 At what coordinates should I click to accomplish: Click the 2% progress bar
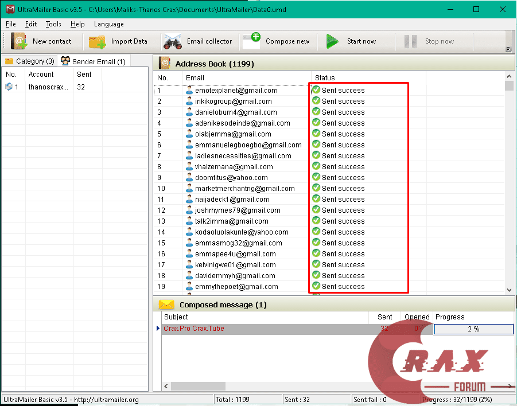473,329
